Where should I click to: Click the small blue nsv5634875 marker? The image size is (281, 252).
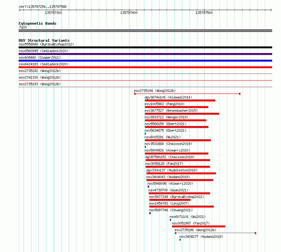[145, 134]
